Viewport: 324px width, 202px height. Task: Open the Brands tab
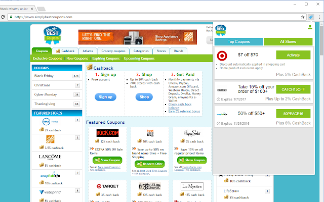click(179, 51)
